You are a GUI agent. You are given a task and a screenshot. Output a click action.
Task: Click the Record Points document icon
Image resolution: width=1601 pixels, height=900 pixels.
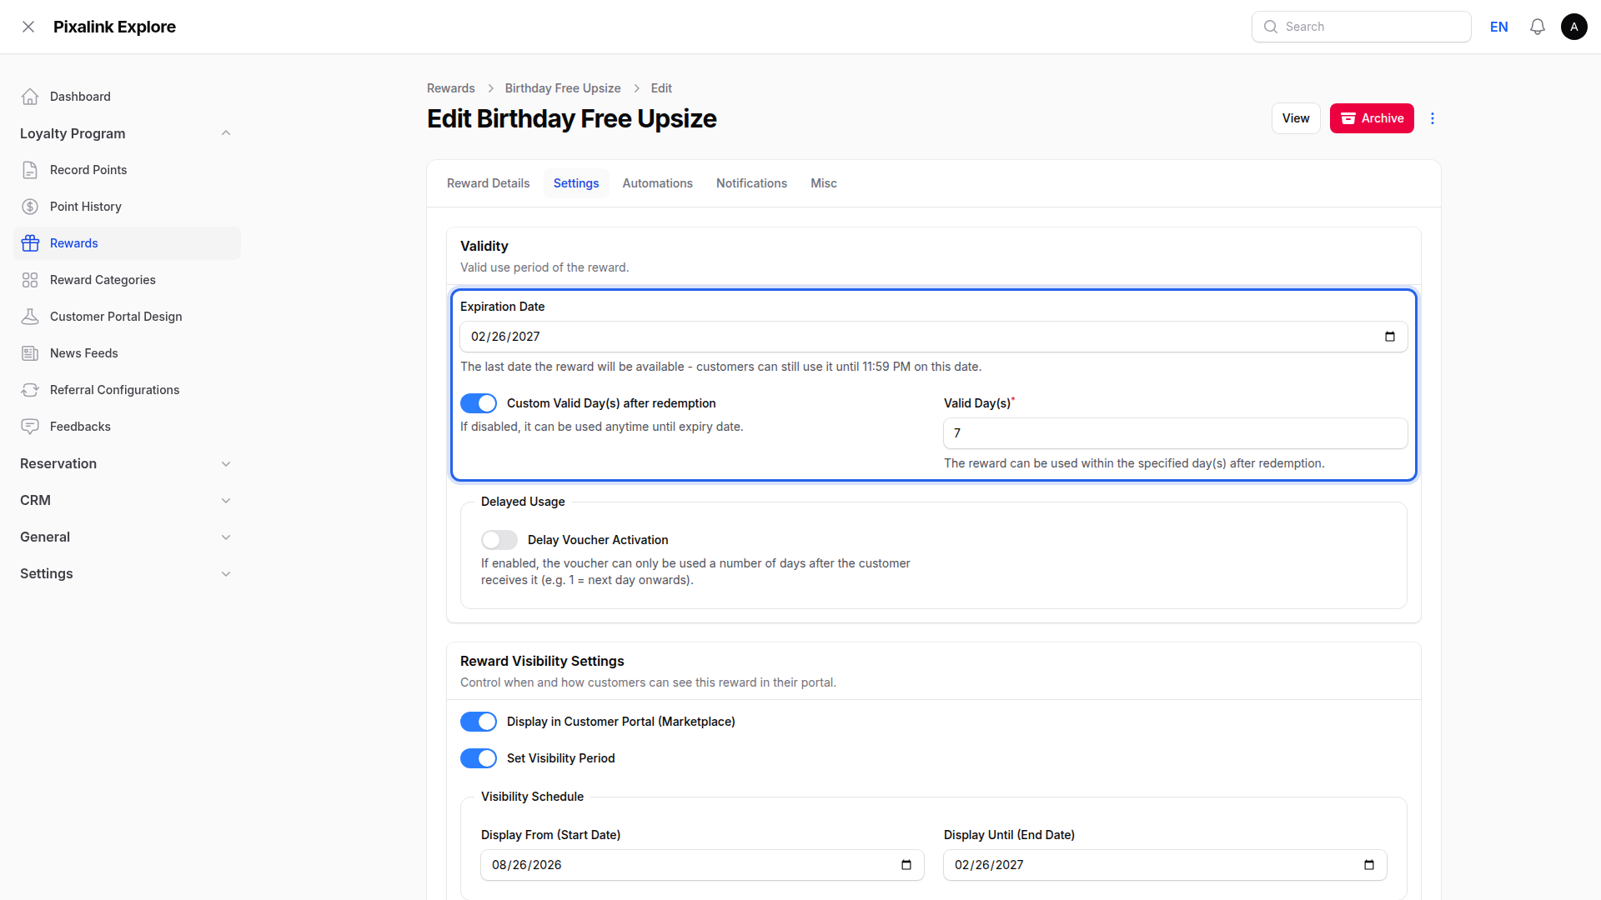[x=30, y=170]
